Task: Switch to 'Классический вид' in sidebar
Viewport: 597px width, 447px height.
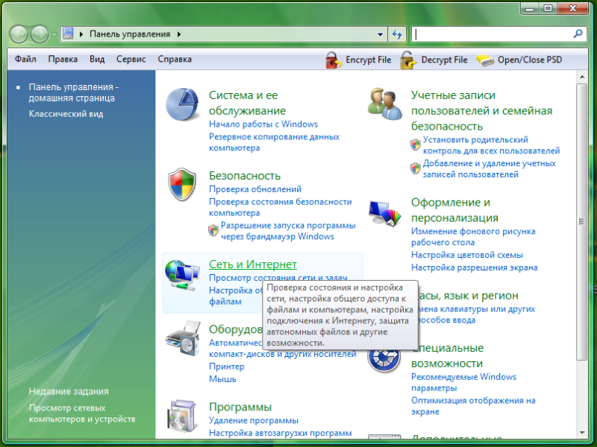Action: coord(66,114)
